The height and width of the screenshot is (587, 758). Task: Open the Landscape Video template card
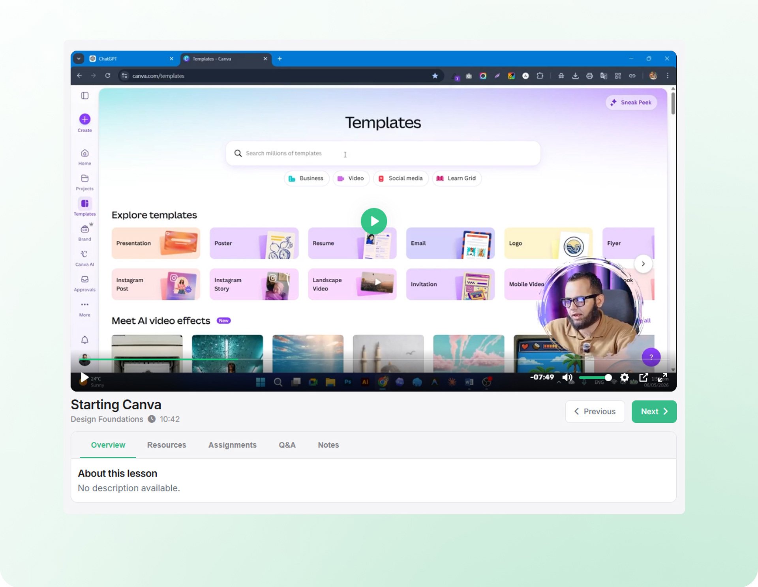point(352,284)
